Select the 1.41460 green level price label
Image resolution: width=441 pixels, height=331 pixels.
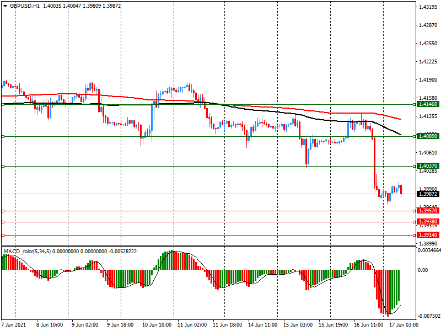[428, 104]
